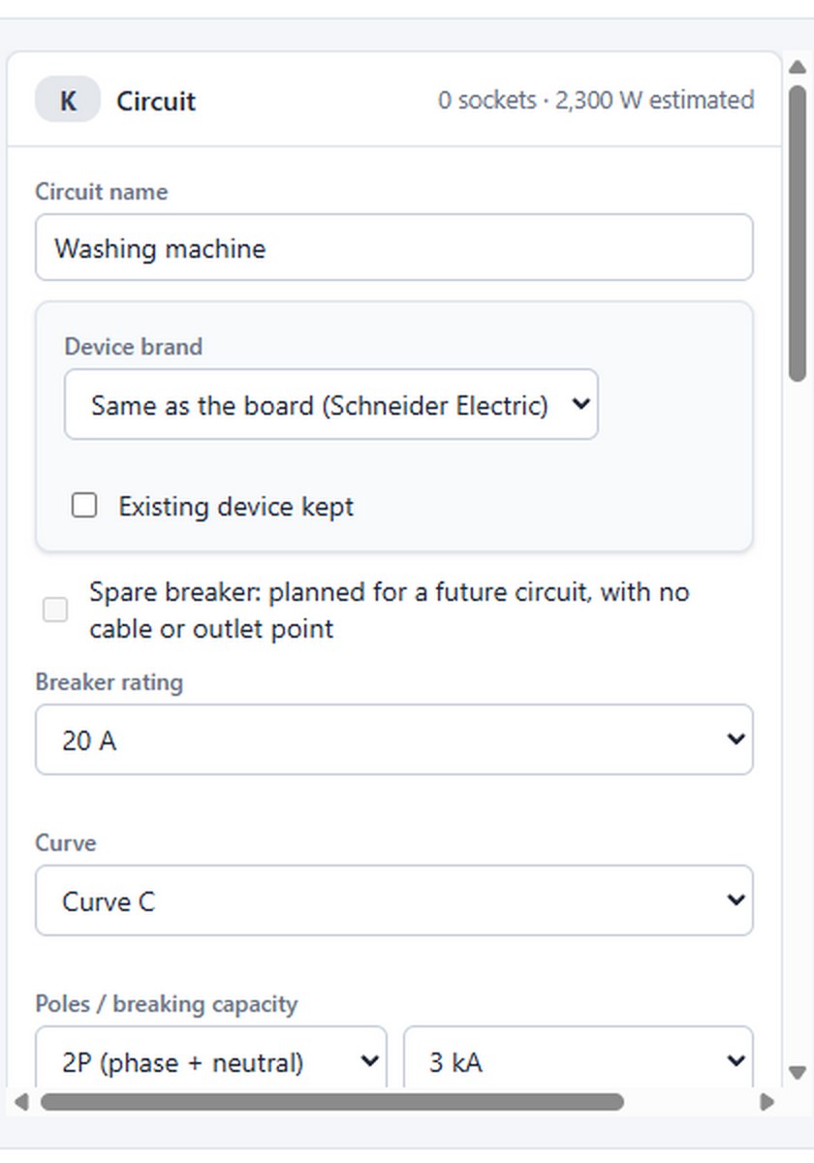Click the scroll left arrow icon
The width and height of the screenshot is (814, 1163).
(21, 1101)
